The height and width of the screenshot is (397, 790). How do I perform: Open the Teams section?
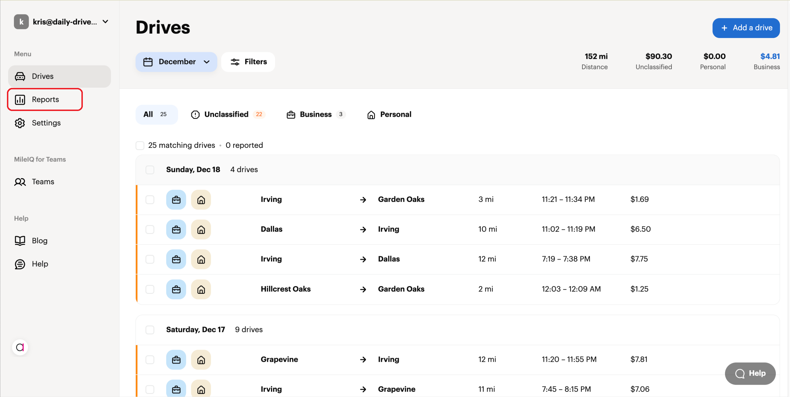pos(43,181)
